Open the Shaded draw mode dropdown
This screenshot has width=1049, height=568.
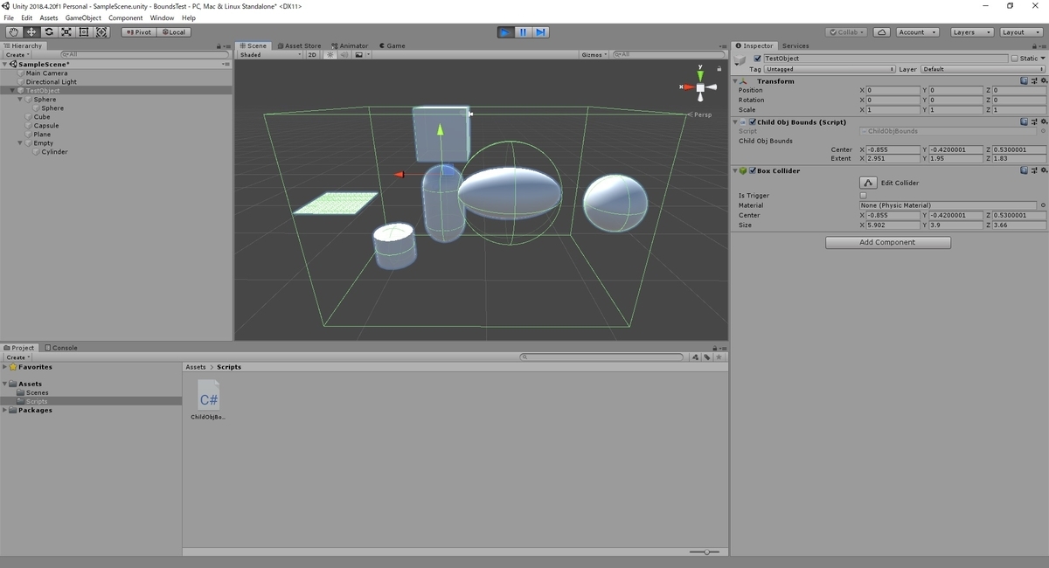(x=270, y=54)
